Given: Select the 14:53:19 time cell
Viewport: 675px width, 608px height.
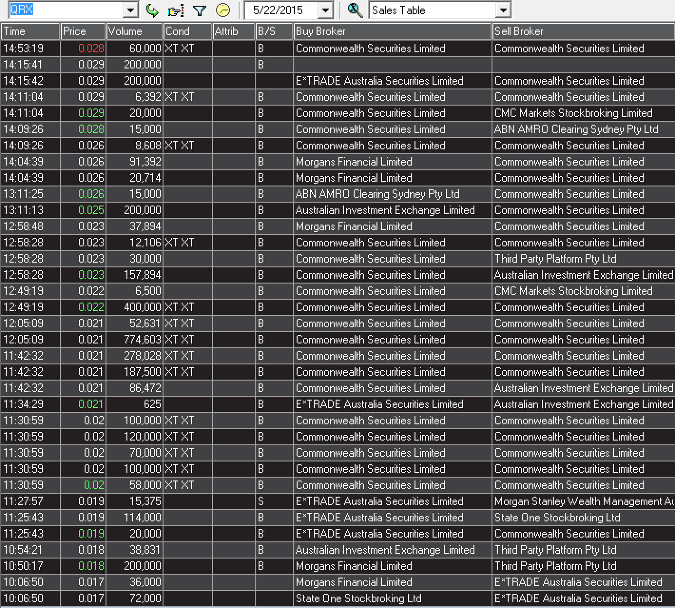Looking at the screenshot, I should [x=30, y=49].
